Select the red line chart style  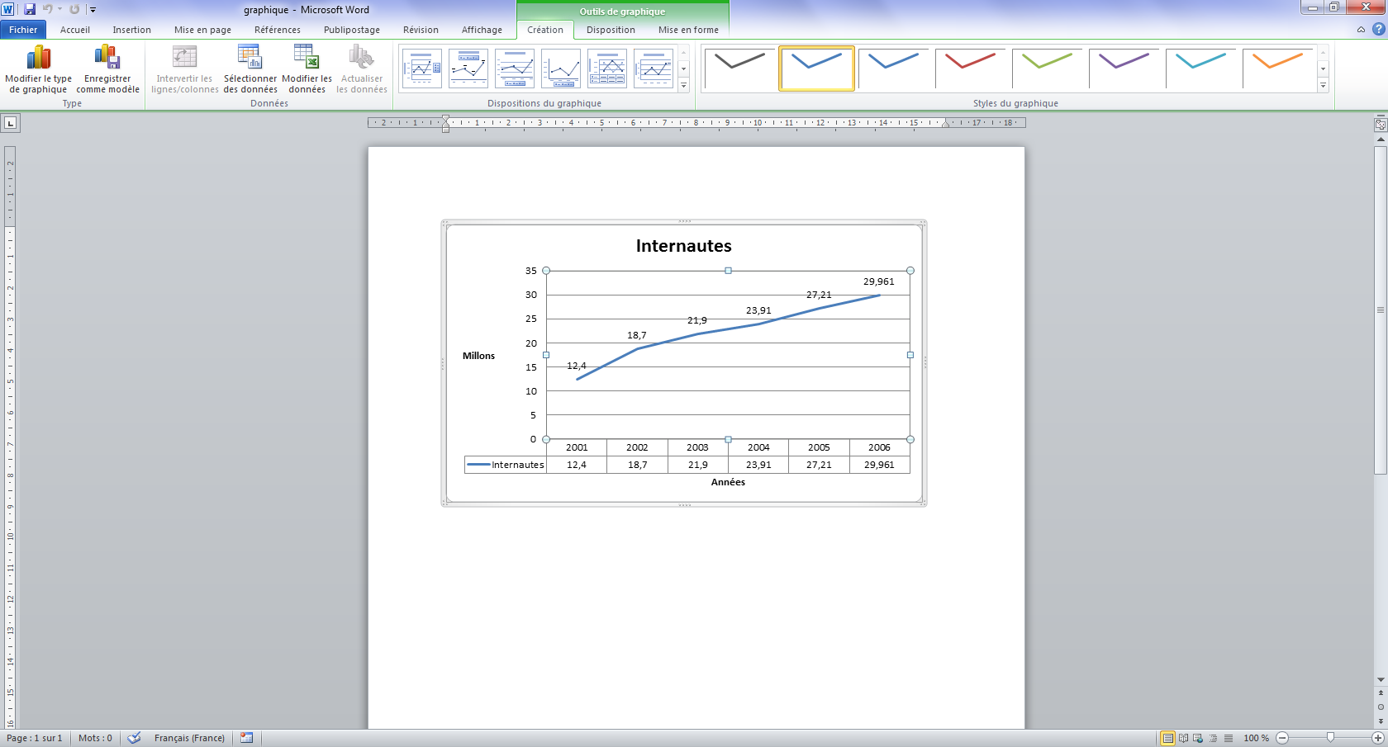[x=970, y=69]
